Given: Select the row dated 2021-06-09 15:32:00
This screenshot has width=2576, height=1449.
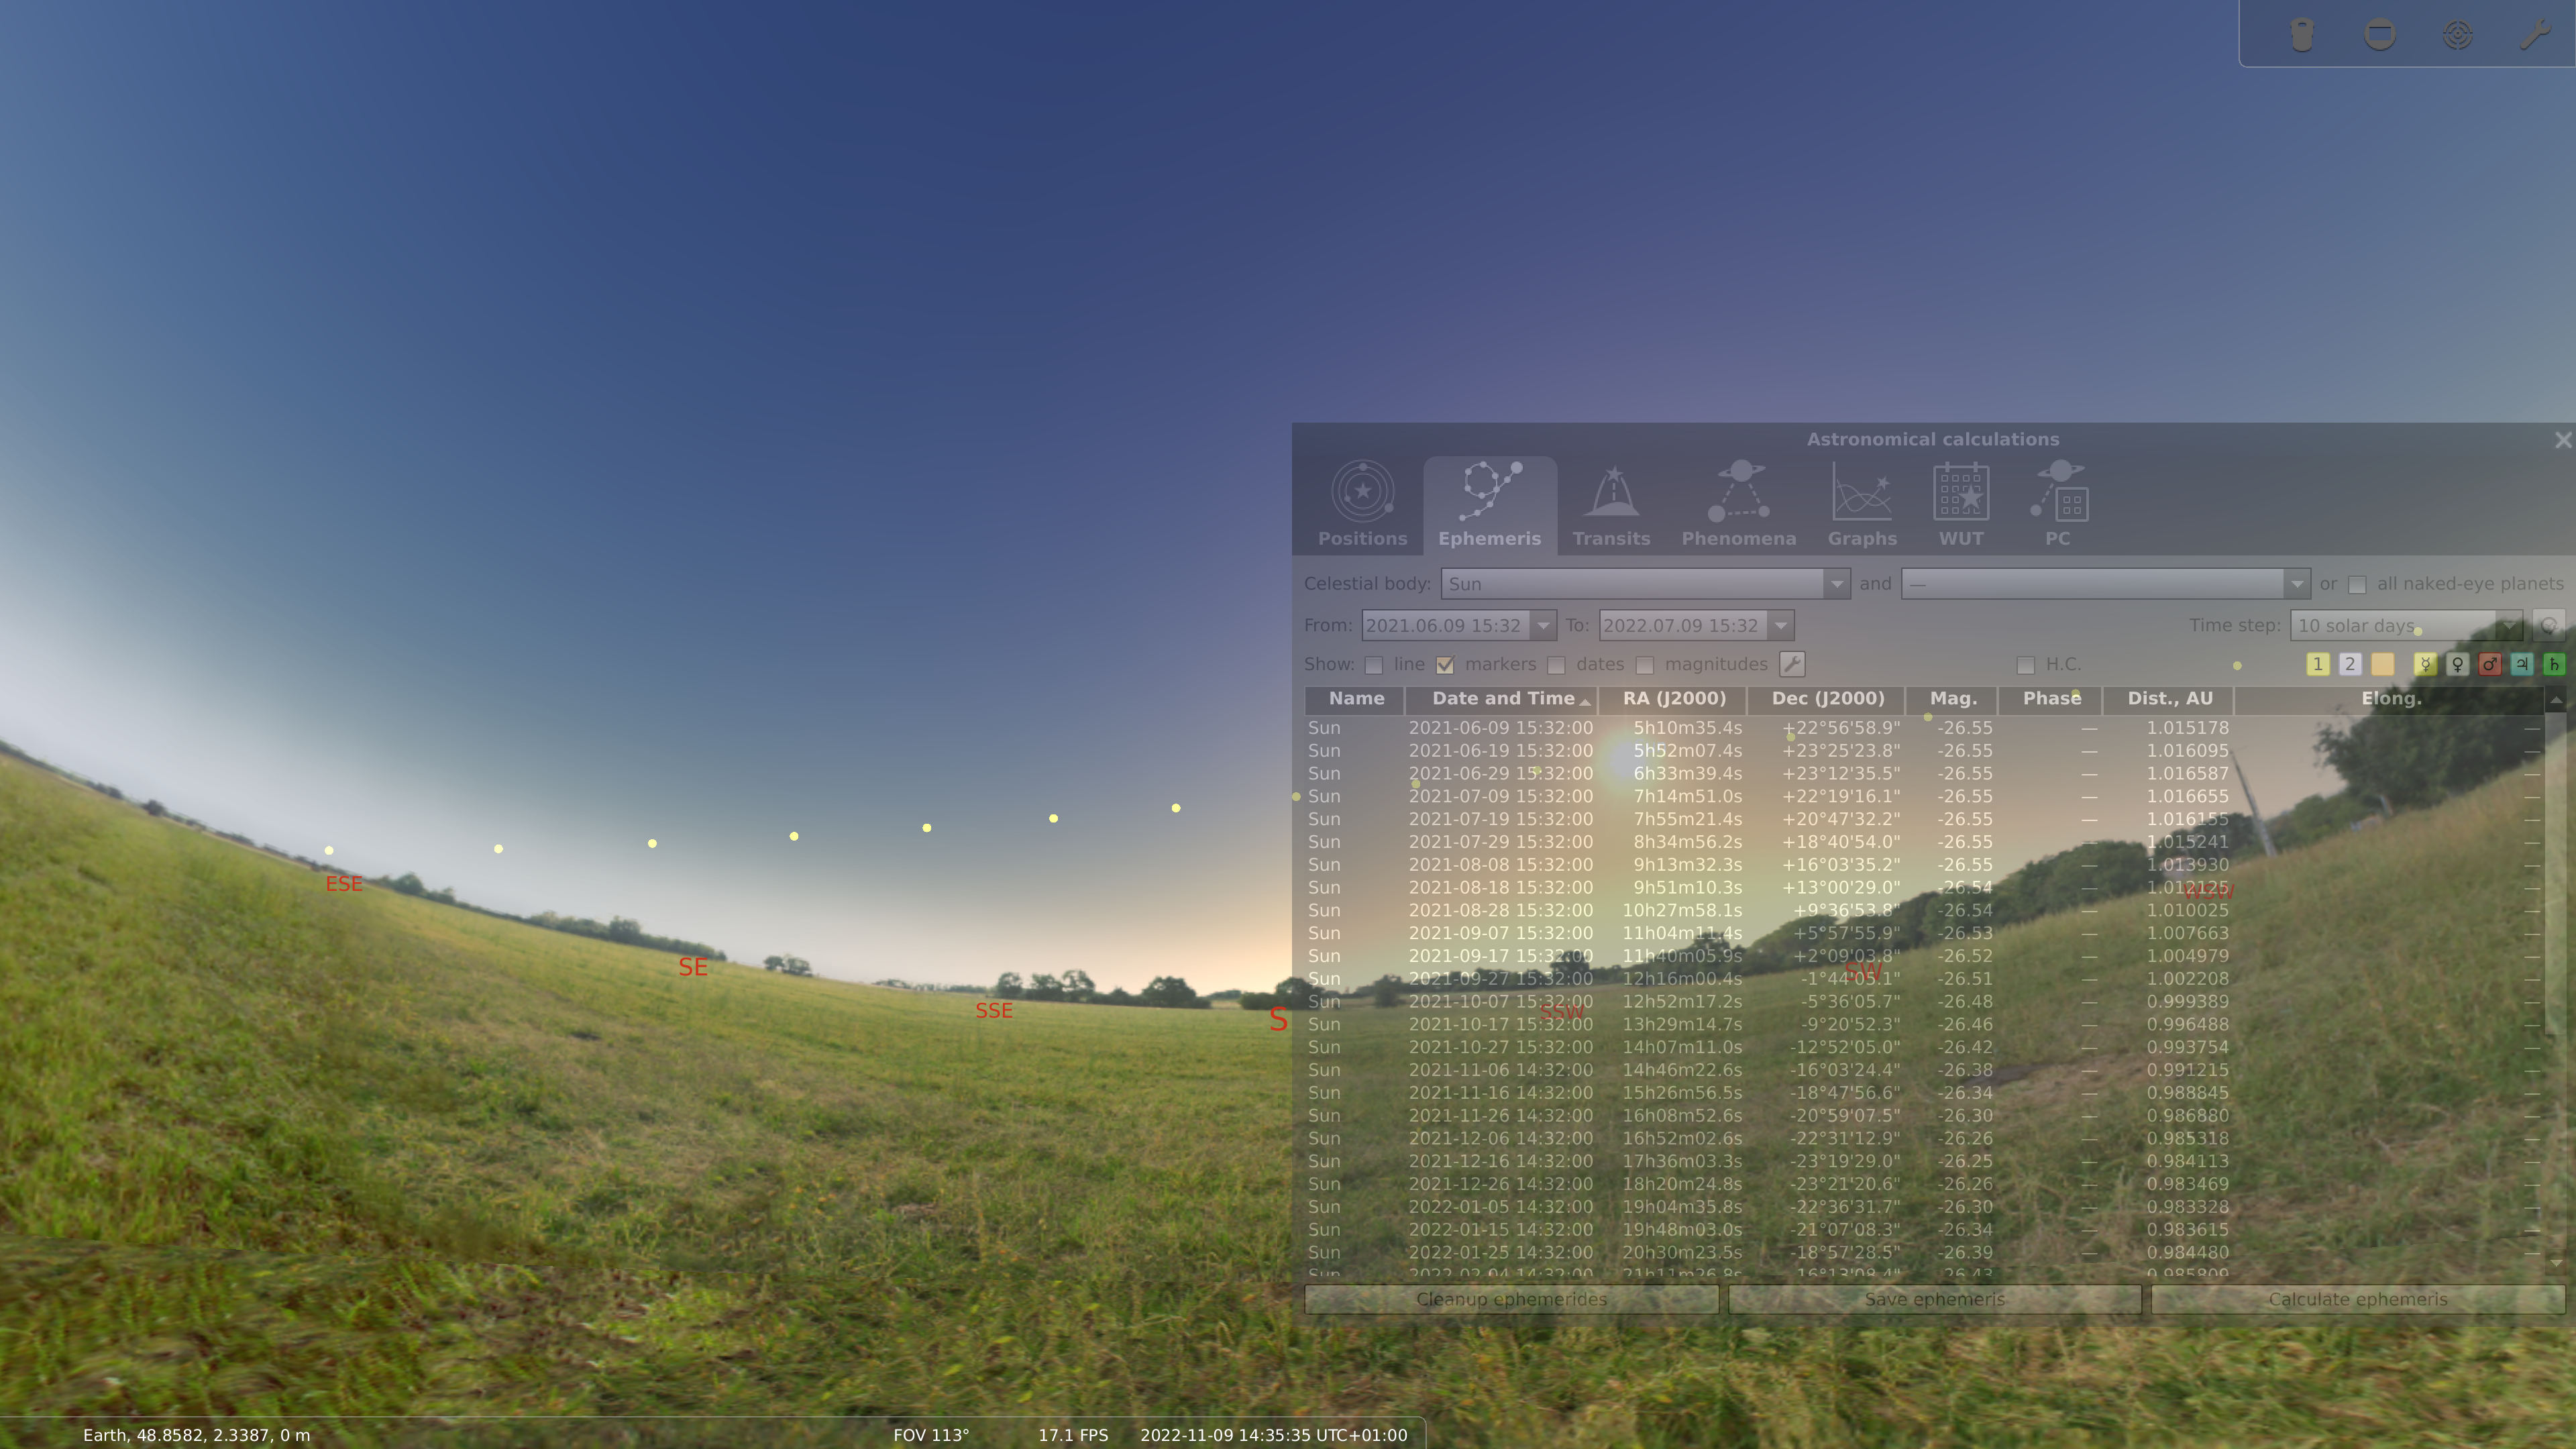Looking at the screenshot, I should click(1924, 728).
